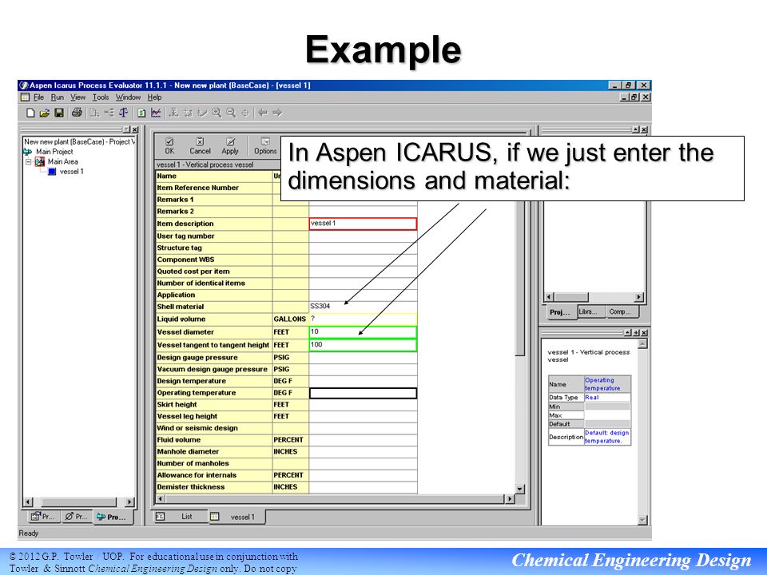Click the Apply clipboard button

coord(230,145)
